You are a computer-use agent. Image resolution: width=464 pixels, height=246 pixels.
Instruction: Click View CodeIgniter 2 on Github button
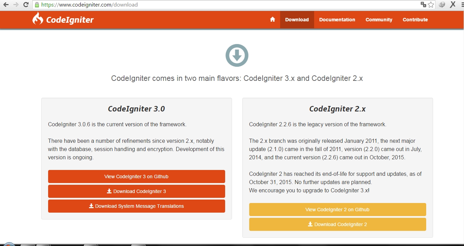click(338, 210)
